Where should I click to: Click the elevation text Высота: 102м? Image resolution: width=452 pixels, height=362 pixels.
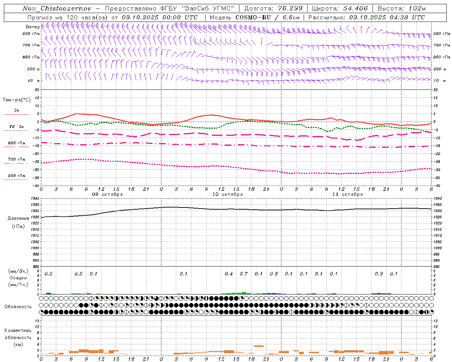tap(402, 8)
